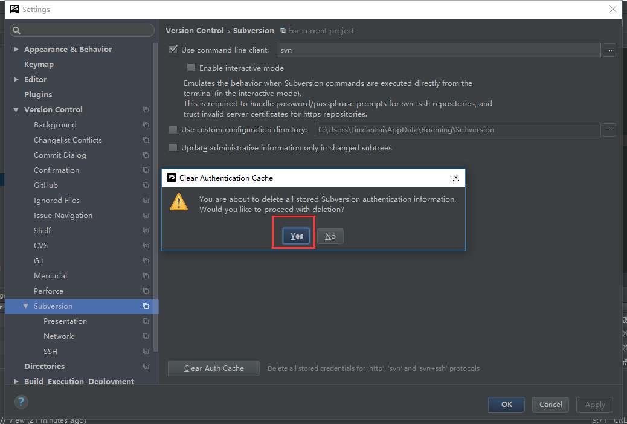Select Git settings
The image size is (627, 424).
[x=39, y=261]
